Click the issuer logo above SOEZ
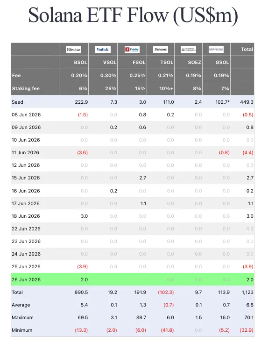 188,50
